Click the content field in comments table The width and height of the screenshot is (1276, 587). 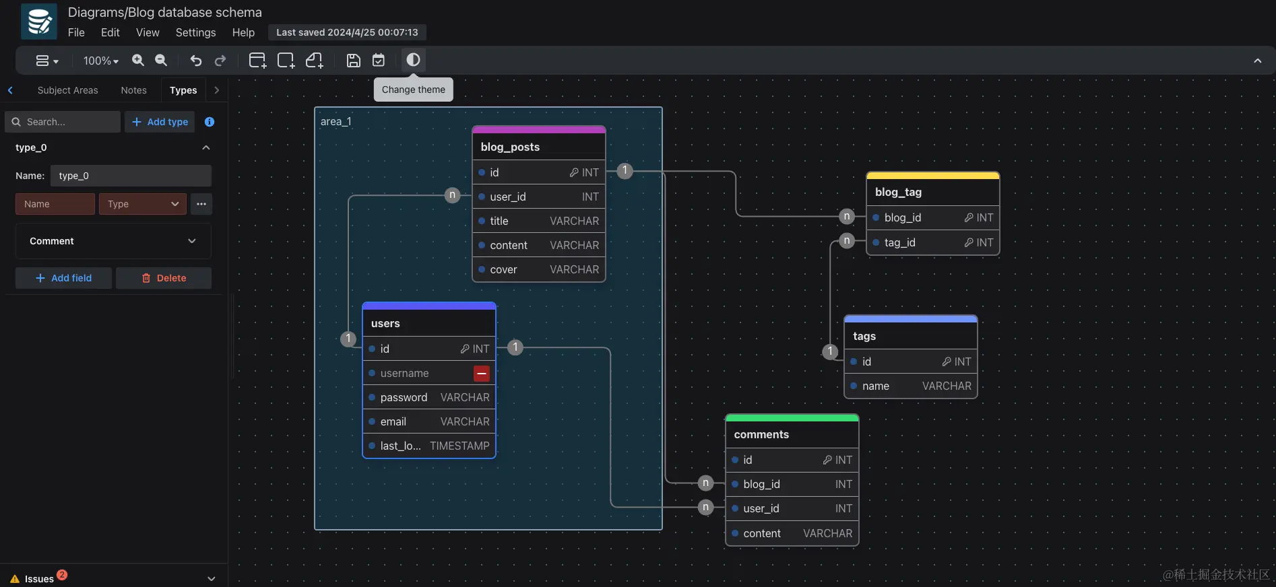pyautogui.click(x=792, y=533)
